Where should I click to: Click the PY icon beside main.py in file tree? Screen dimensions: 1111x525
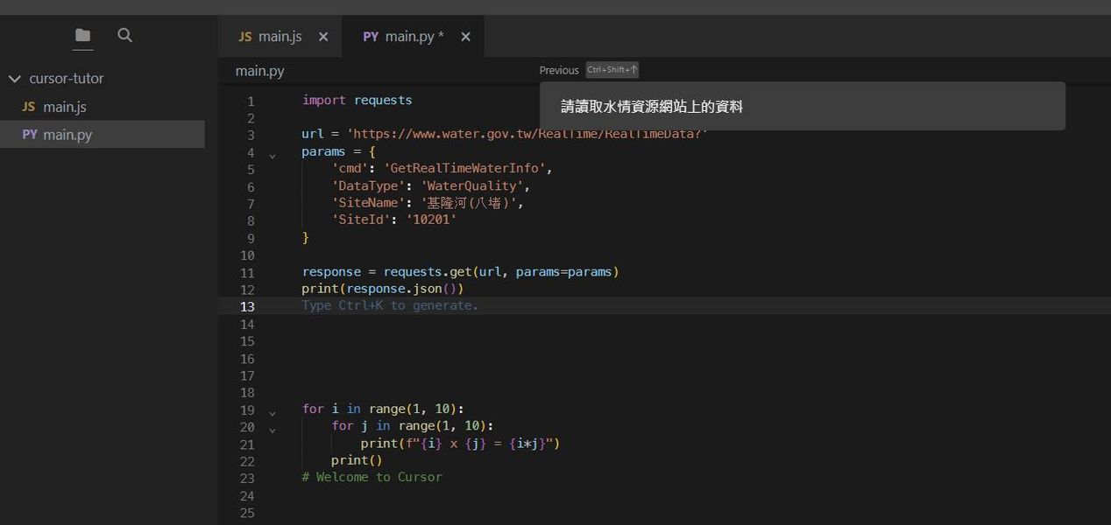coord(30,135)
